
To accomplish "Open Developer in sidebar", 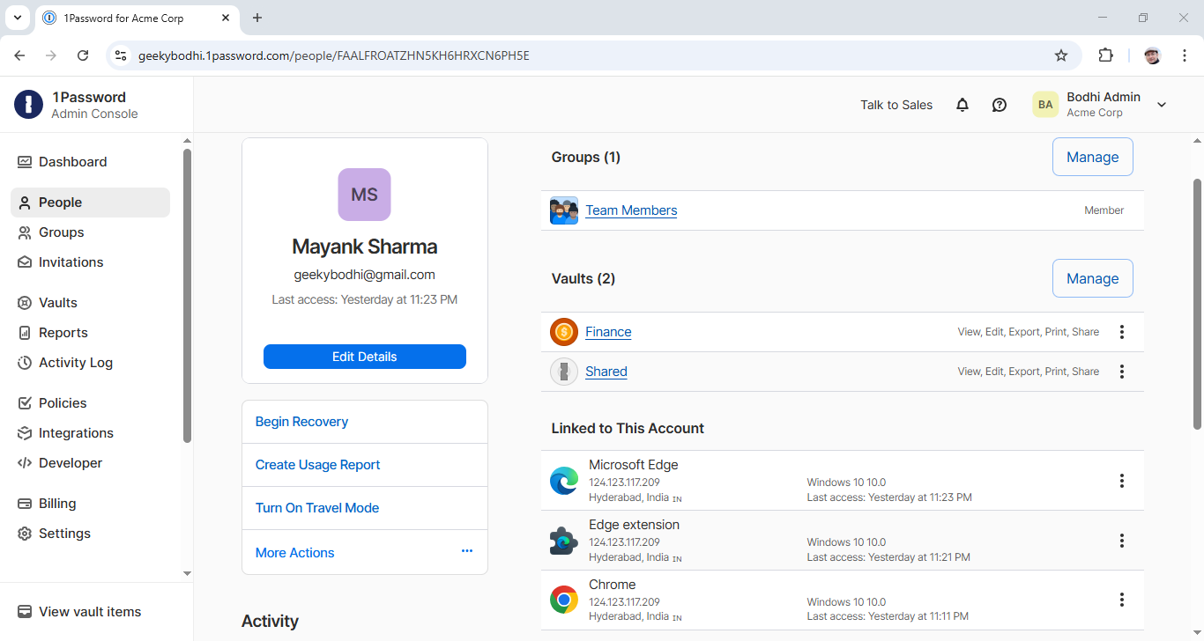I will point(90,463).
